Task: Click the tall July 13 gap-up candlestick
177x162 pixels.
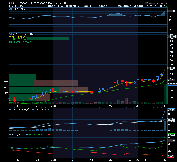Action: [x=165, y=43]
